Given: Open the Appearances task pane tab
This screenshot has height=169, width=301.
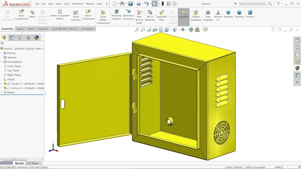Looking at the screenshot, I should click(x=297, y=68).
